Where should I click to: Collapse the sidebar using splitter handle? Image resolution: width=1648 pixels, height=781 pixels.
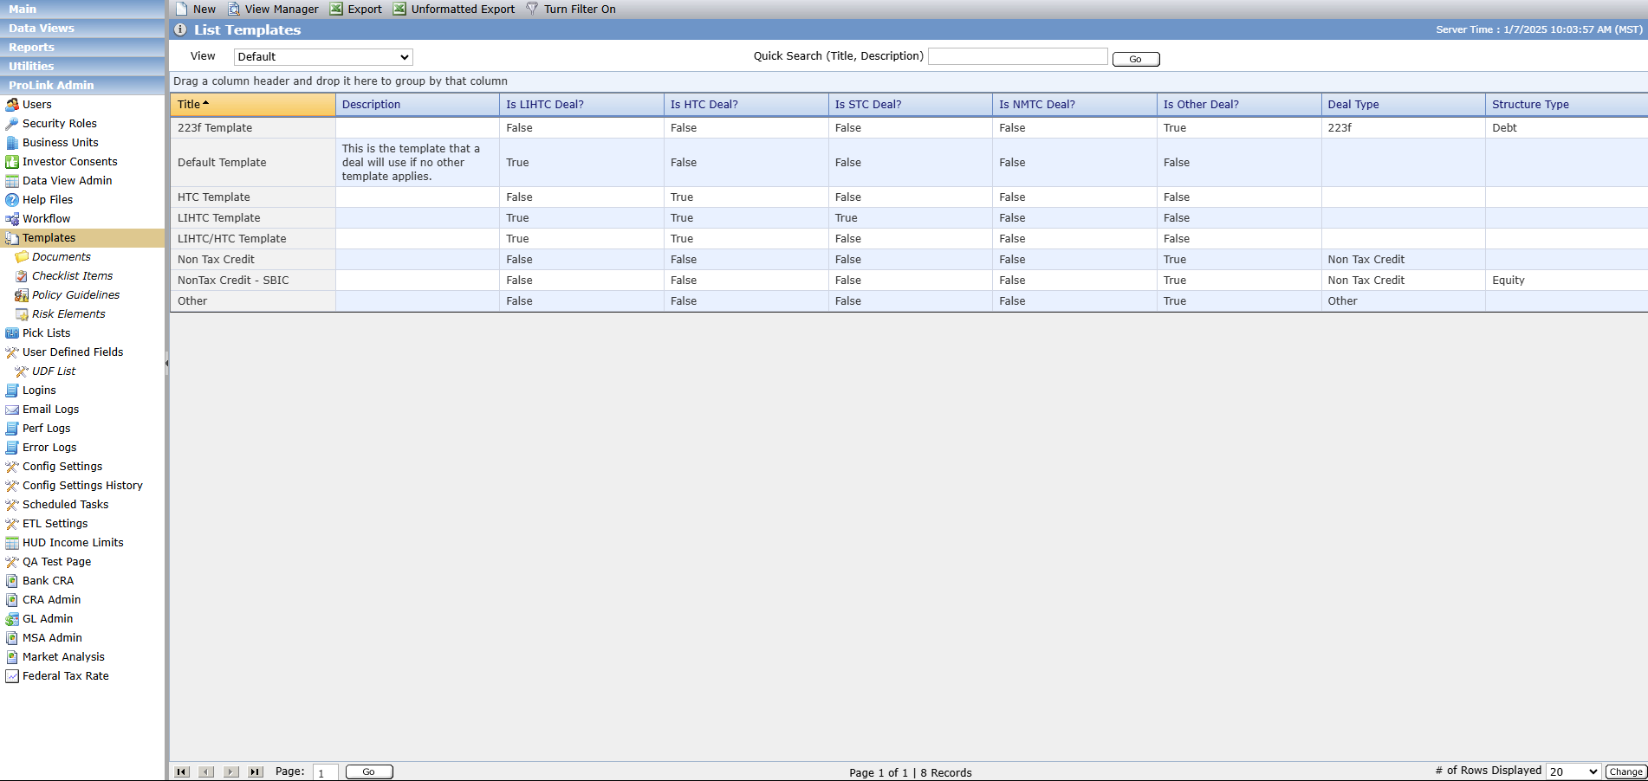coord(166,364)
